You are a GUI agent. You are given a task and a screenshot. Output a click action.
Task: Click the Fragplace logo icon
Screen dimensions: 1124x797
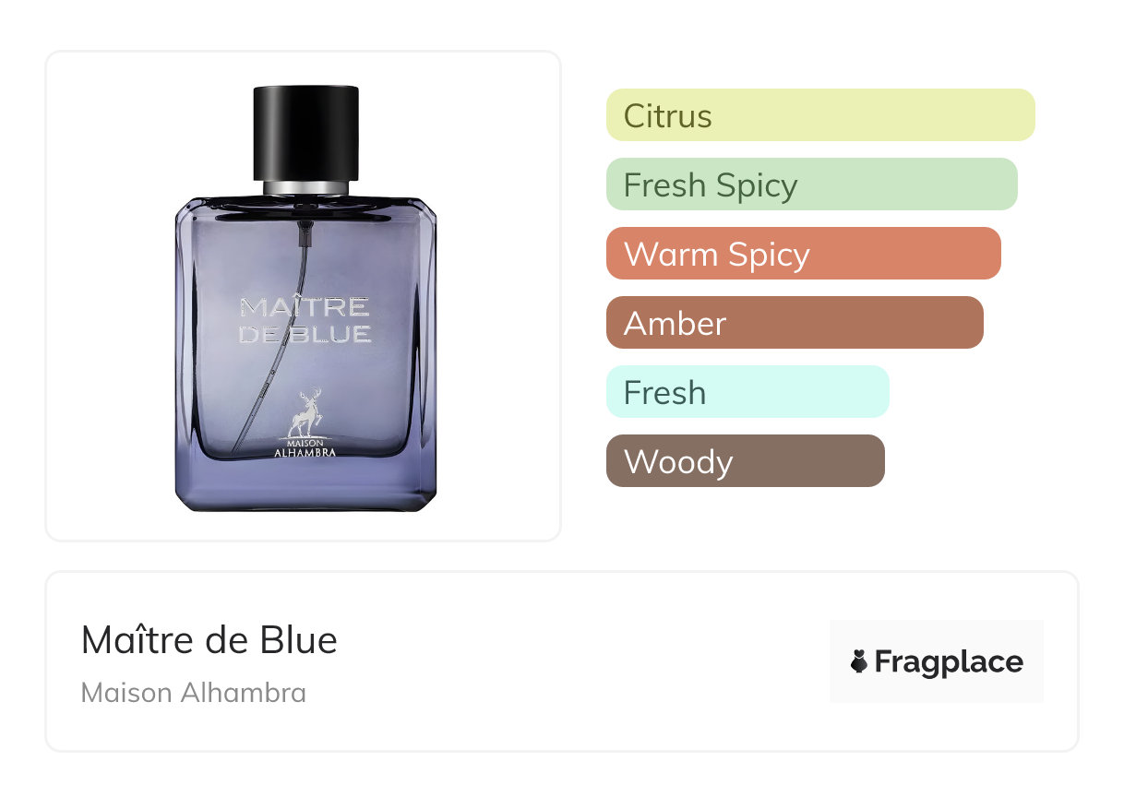click(x=859, y=661)
